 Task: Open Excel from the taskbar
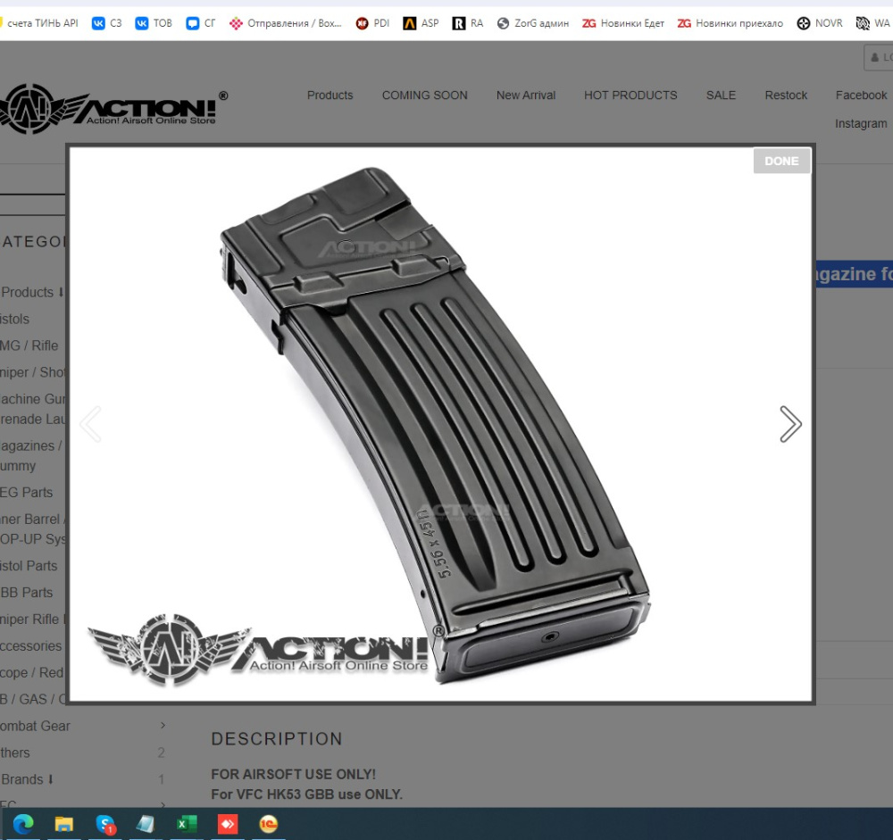(x=187, y=824)
